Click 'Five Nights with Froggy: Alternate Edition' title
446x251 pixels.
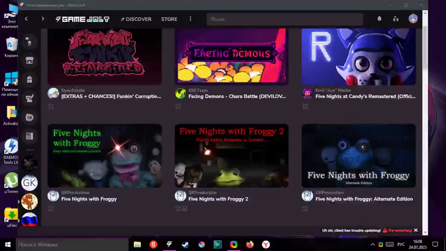(x=364, y=199)
